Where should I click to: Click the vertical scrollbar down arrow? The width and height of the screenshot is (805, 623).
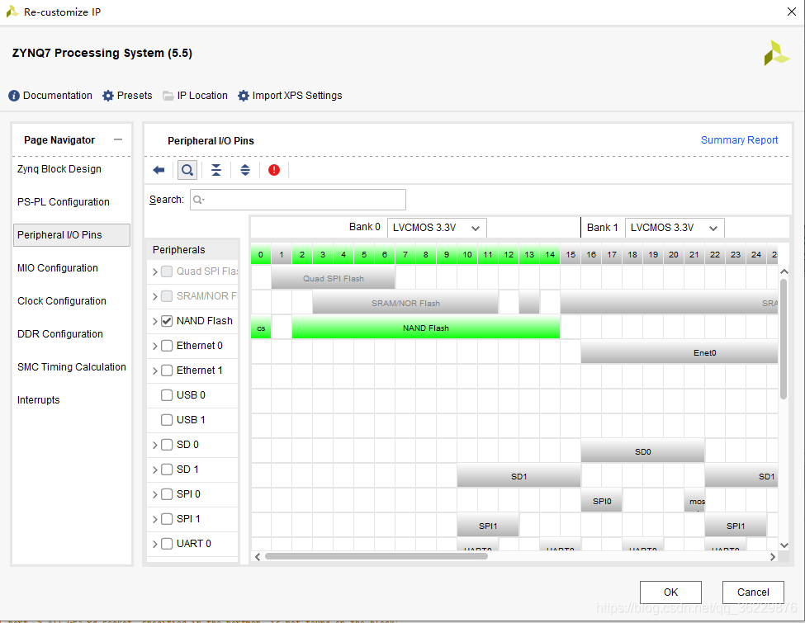click(784, 545)
